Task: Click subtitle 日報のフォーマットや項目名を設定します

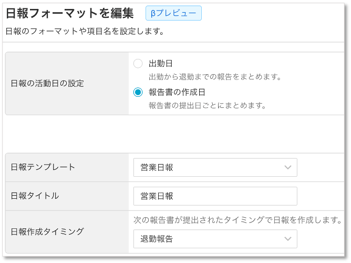Action: point(85,31)
